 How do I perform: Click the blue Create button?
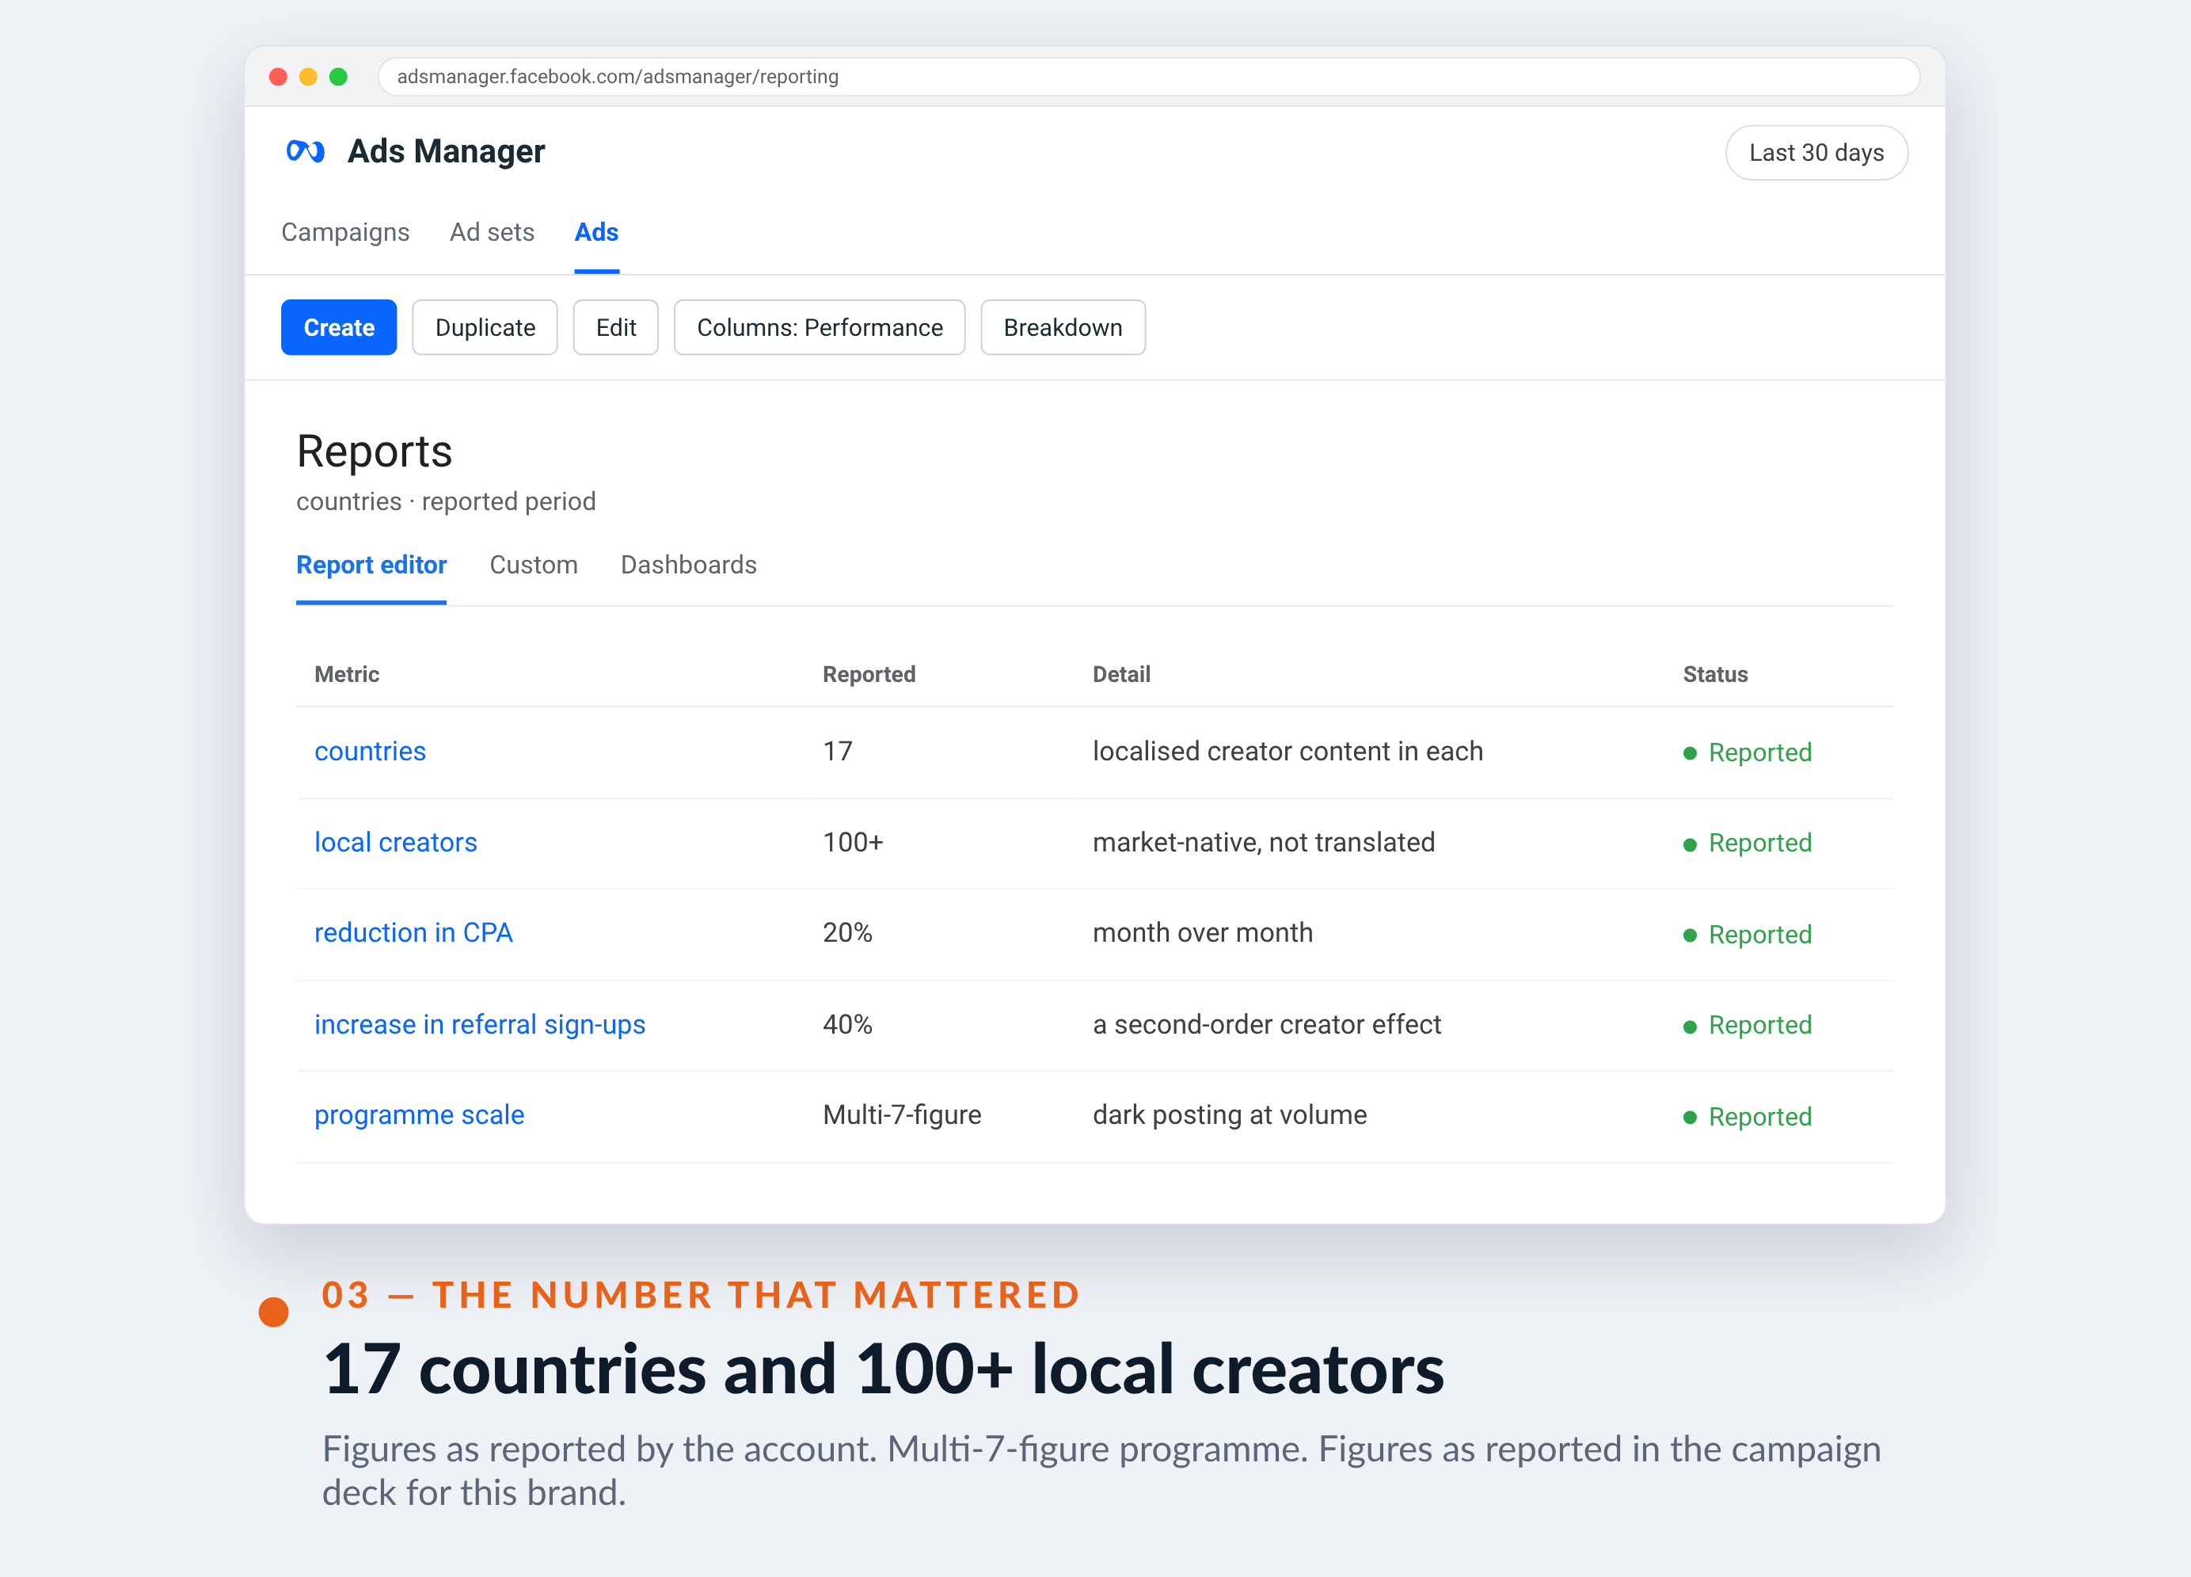point(339,328)
